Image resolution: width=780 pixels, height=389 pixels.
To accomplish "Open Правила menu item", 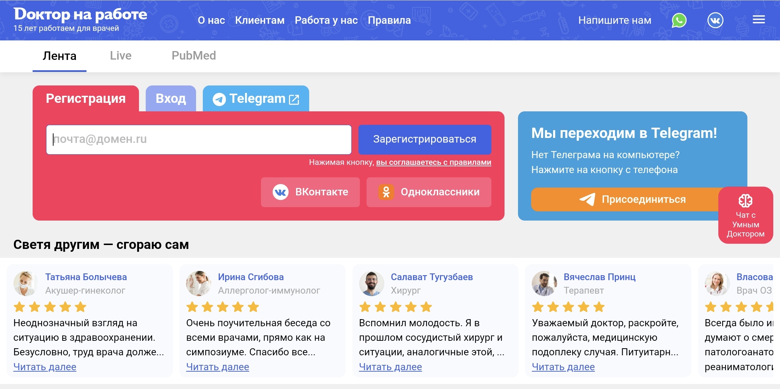I will click(389, 20).
